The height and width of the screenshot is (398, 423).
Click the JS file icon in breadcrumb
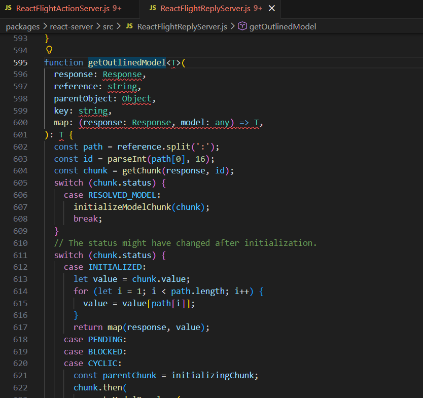click(x=129, y=26)
